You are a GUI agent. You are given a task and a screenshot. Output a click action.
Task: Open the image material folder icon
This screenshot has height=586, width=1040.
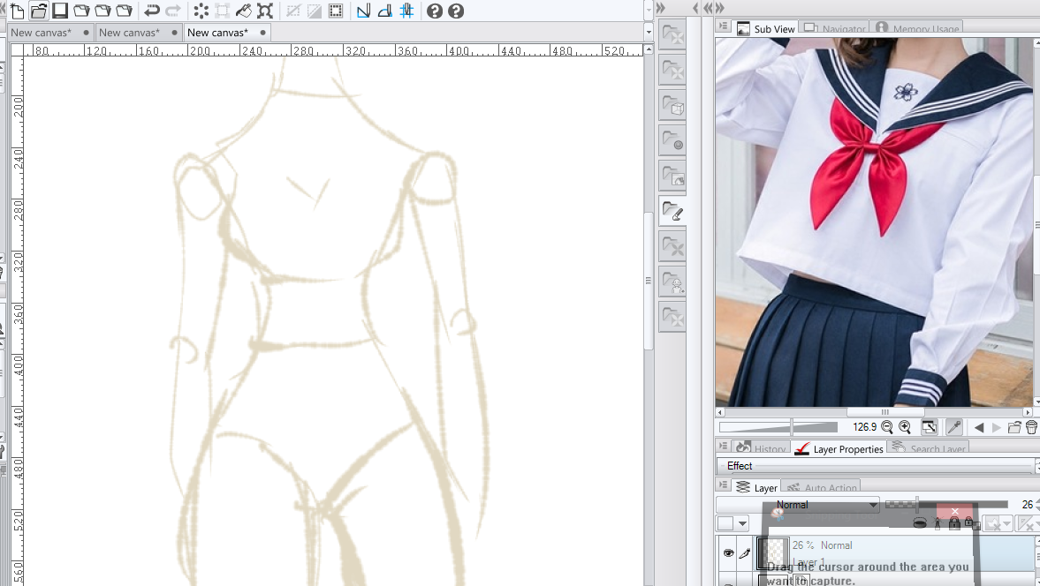coord(672,176)
